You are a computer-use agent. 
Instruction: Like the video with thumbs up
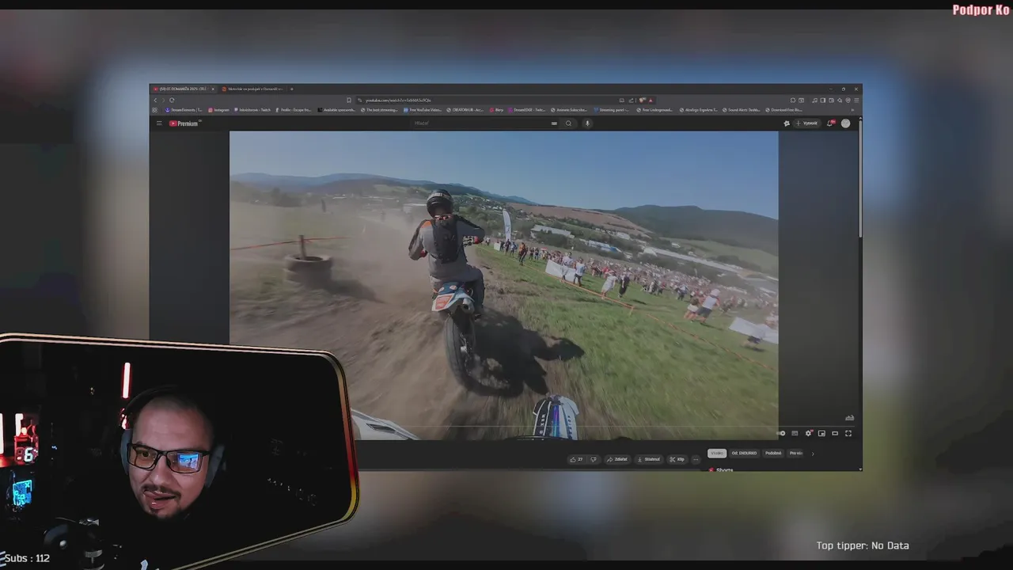pos(576,459)
